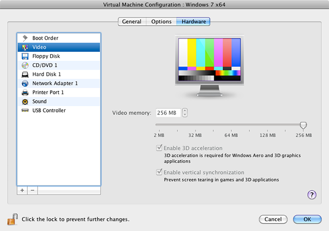Viewport: 329px width, 231px height.
Task: Click the 64 MB slider label
Action: [231, 135]
